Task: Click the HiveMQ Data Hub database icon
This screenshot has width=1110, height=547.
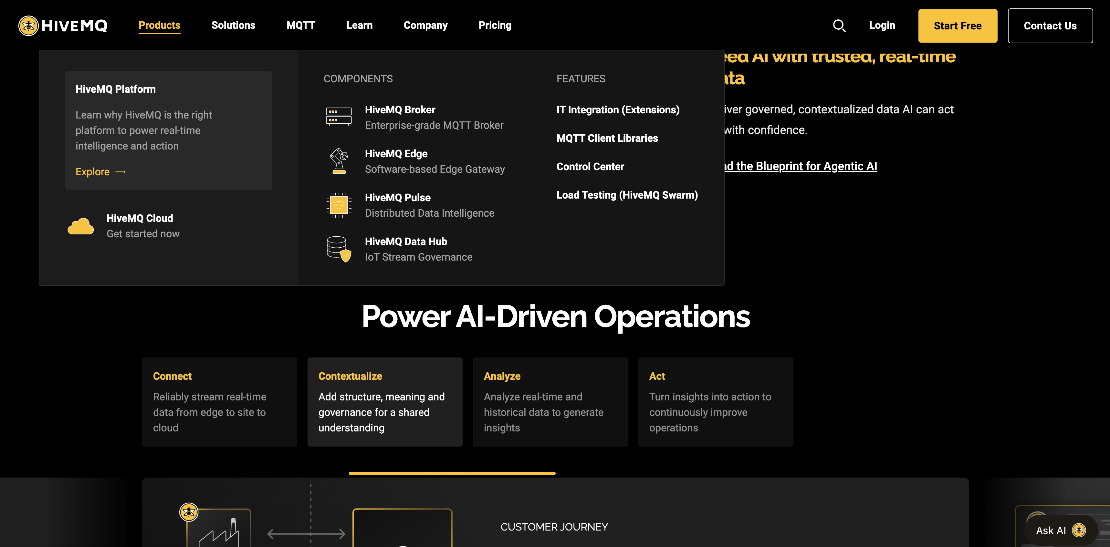Action: tap(339, 249)
